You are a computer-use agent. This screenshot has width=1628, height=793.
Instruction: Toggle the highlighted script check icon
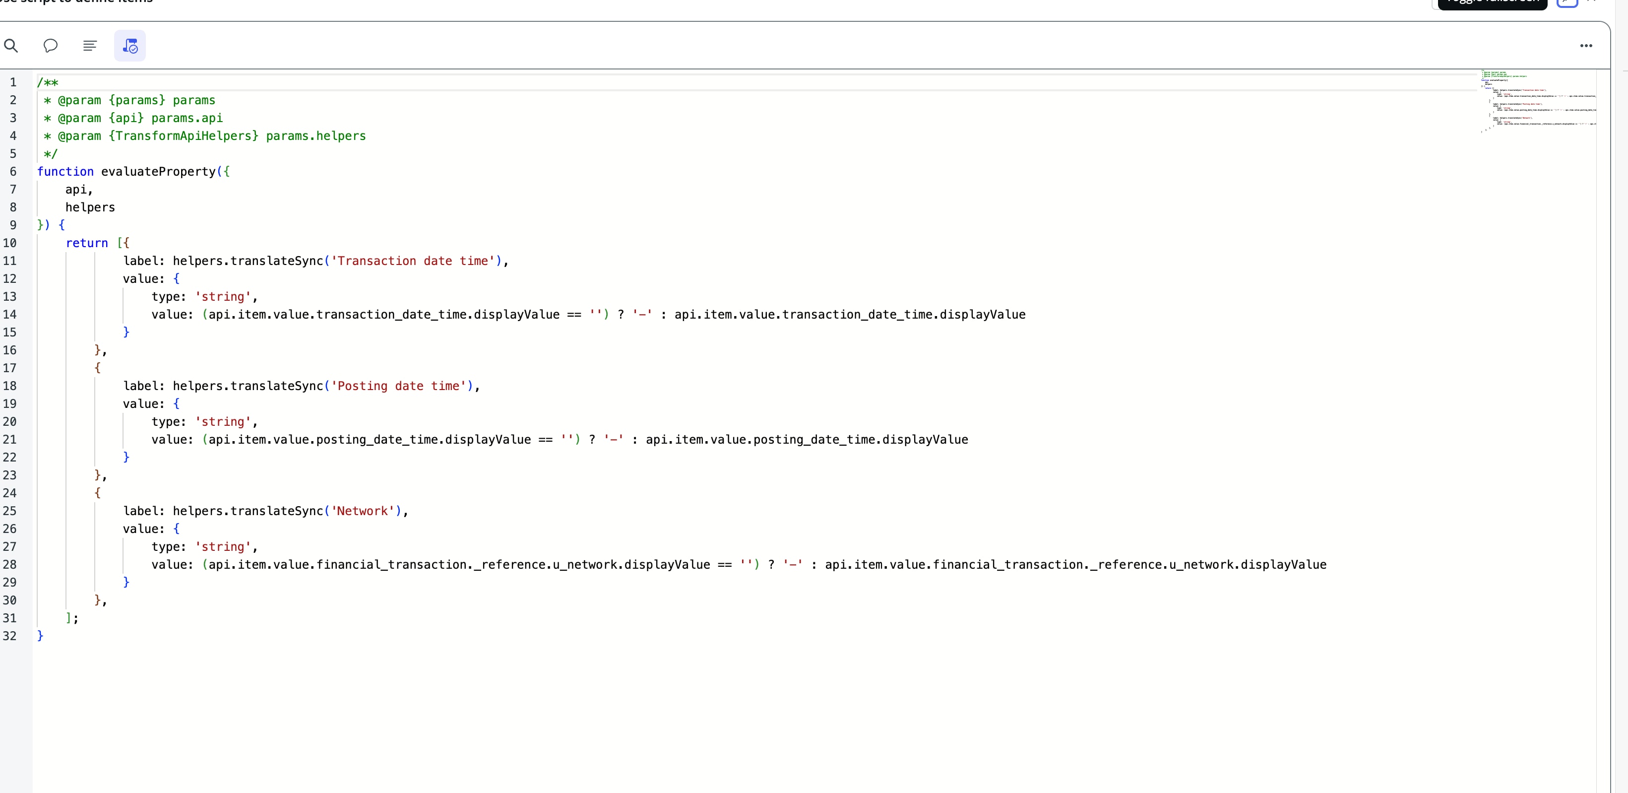(x=129, y=46)
